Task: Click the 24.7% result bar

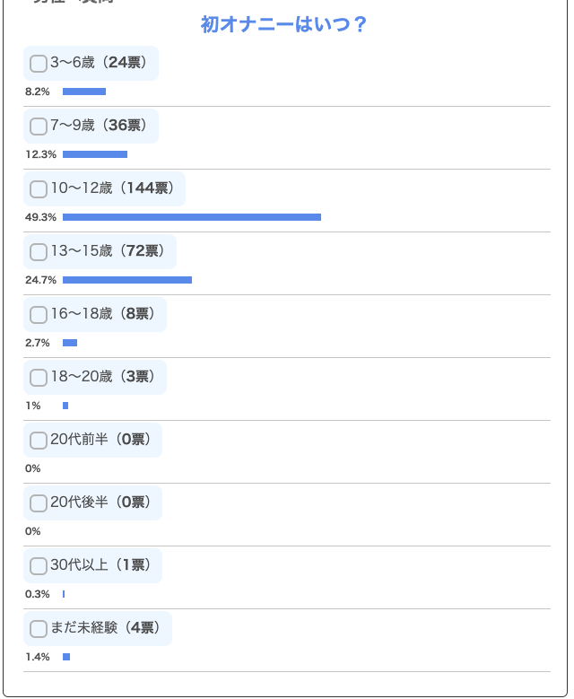Action: tap(127, 280)
